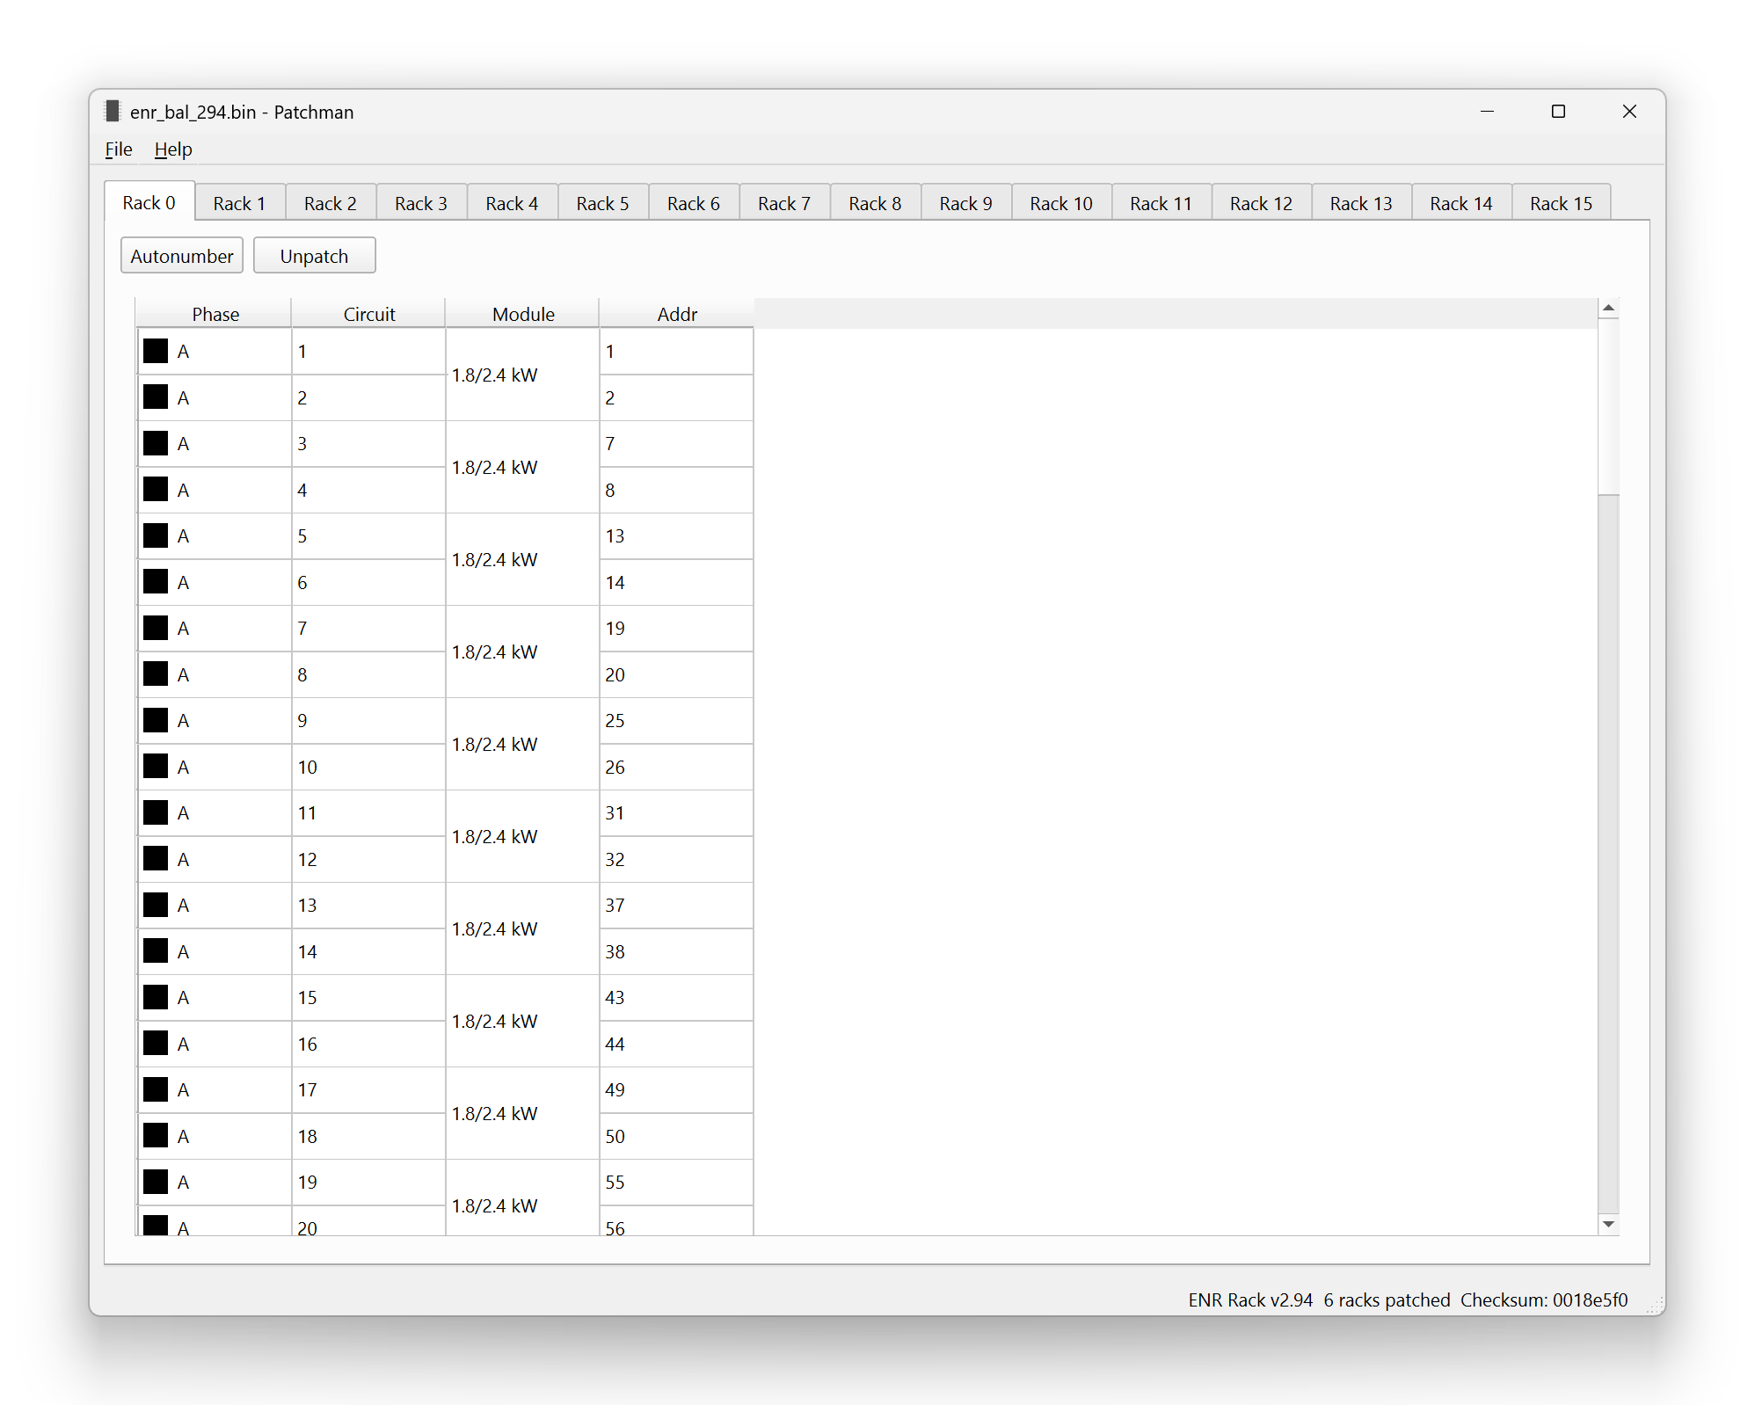Open the Help menu

[x=173, y=149]
